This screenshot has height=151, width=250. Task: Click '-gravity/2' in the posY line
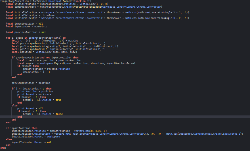click(53, 46)
